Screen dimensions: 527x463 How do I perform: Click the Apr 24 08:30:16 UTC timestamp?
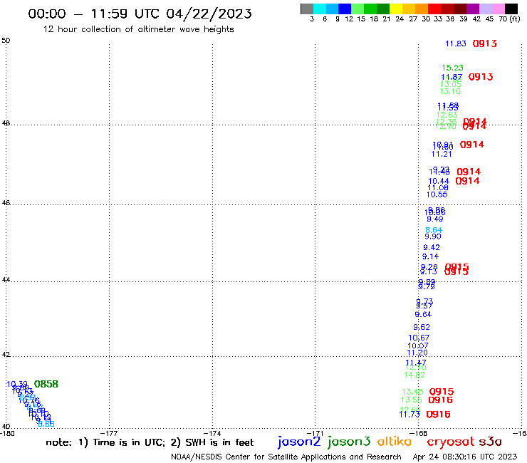coord(465,457)
